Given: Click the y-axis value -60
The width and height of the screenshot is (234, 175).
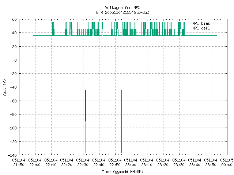Looking at the screenshot, I should tap(13, 101).
